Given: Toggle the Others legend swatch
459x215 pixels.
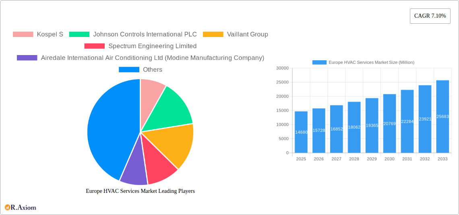Looking at the screenshot, I should tap(129, 70).
